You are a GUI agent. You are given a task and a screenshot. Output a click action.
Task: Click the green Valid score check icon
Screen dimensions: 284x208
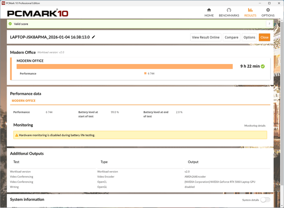[x=10, y=24]
